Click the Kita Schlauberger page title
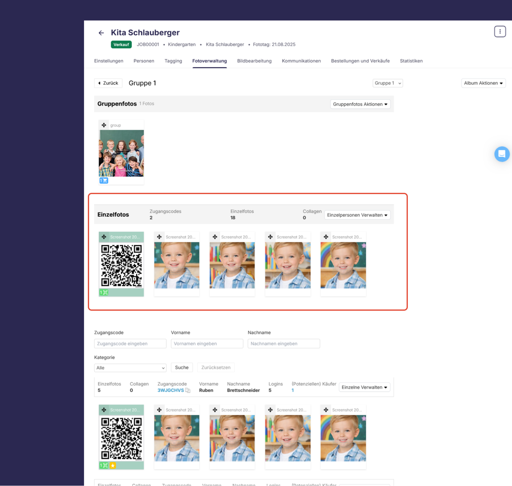Viewport: 512px width, 486px height. click(145, 33)
